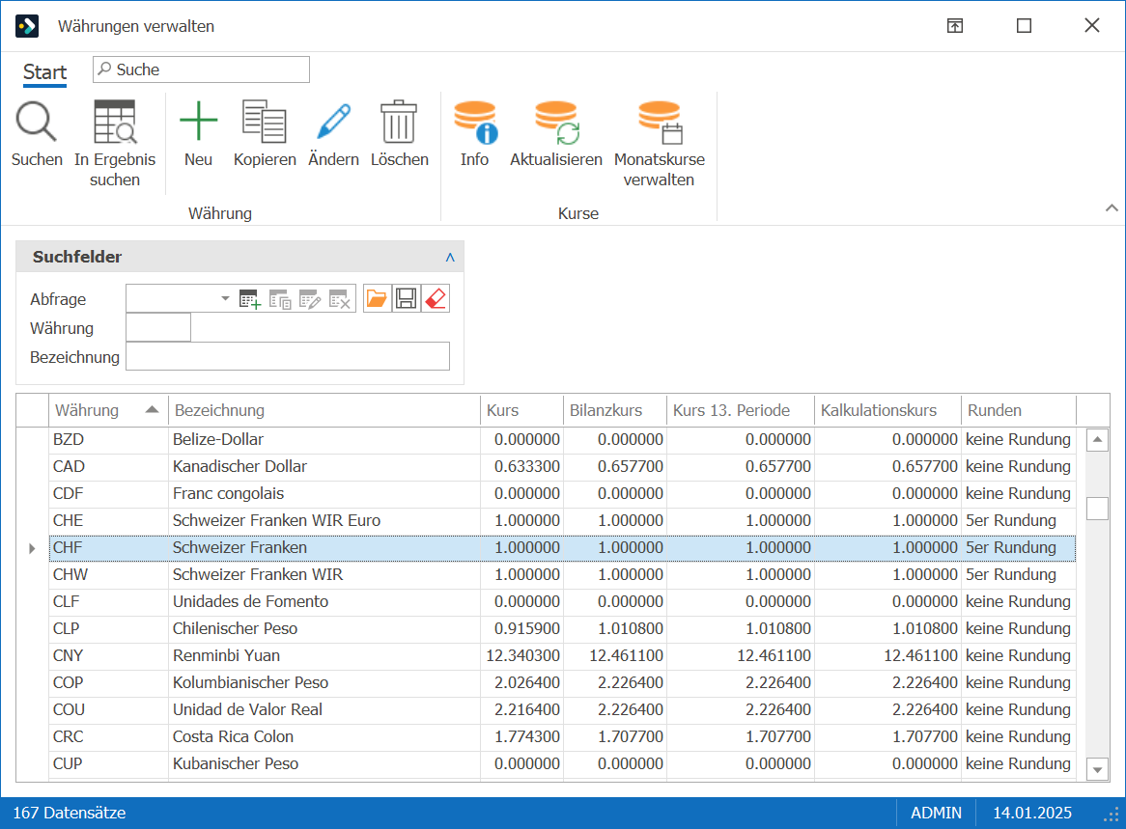Click the orange open folder icon

377,298
